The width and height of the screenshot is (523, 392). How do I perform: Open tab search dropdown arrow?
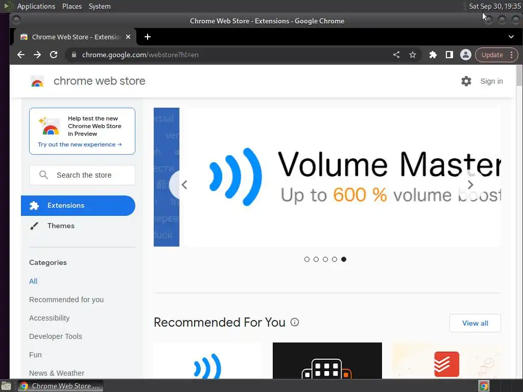[x=511, y=37]
